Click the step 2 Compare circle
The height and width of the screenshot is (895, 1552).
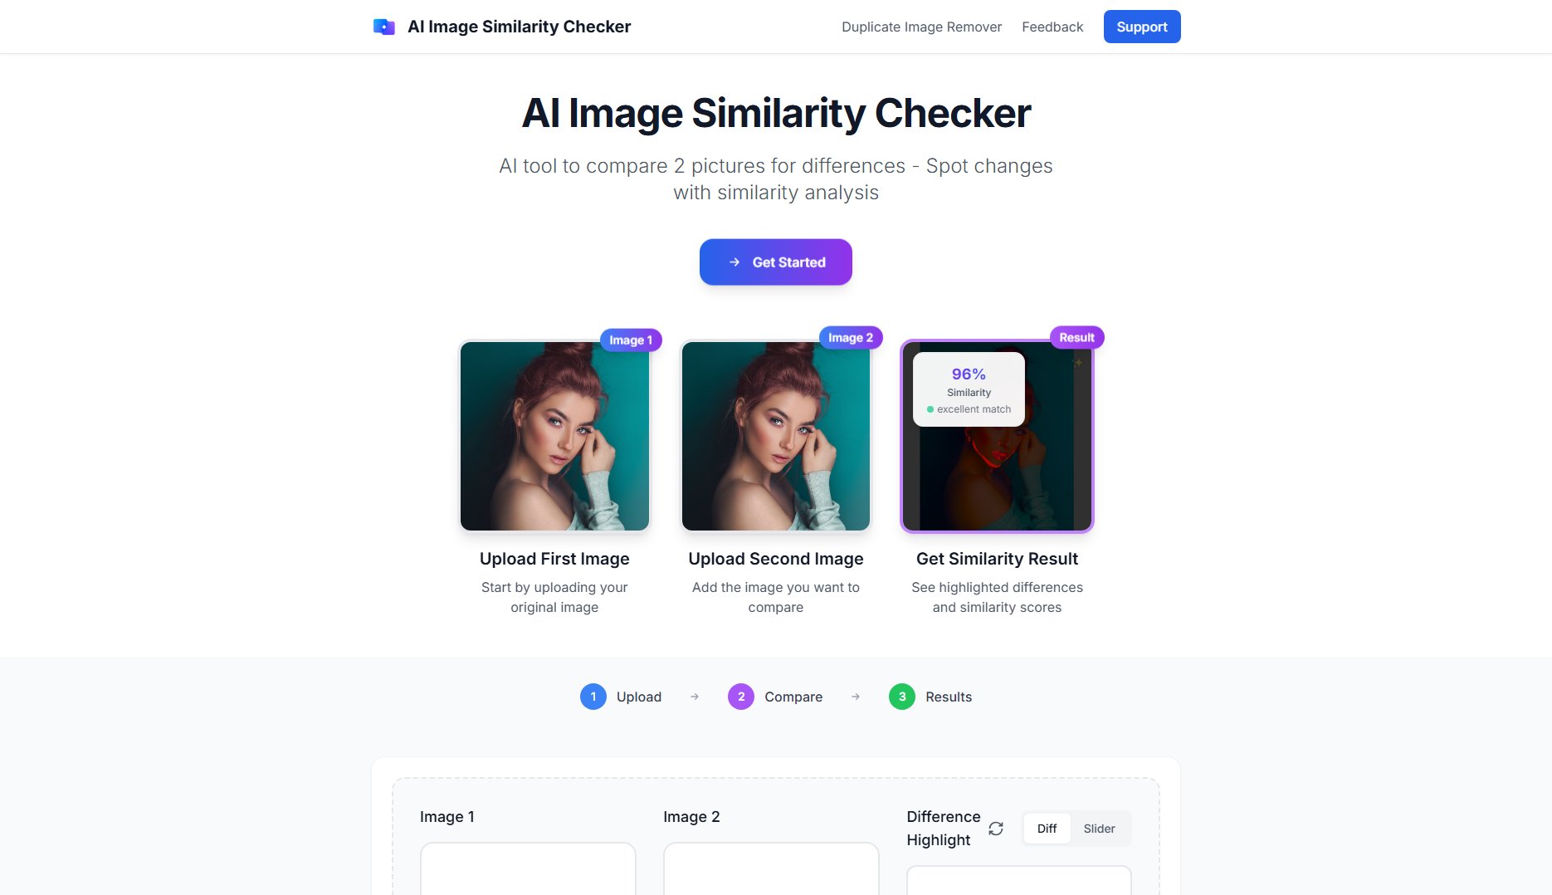[x=741, y=697]
